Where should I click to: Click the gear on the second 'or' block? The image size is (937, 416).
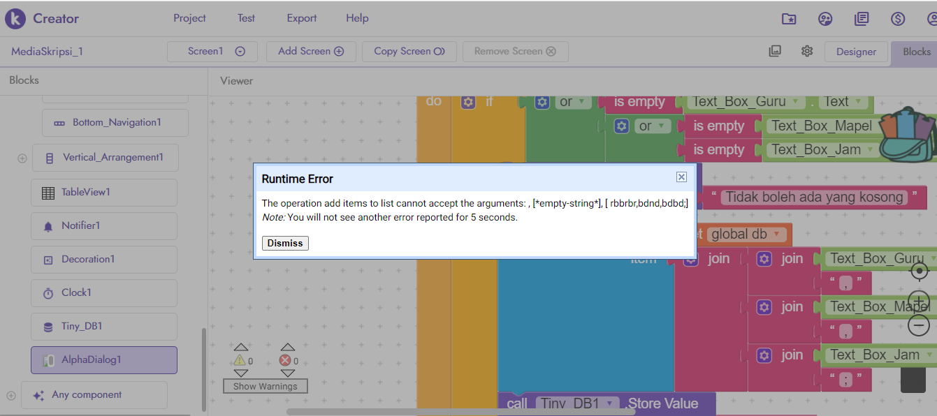point(621,126)
